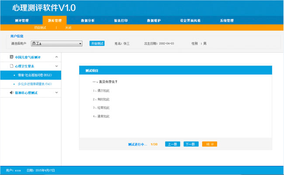Open the 设定界面风格 tab
The width and height of the screenshot is (284, 175).
click(190, 21)
